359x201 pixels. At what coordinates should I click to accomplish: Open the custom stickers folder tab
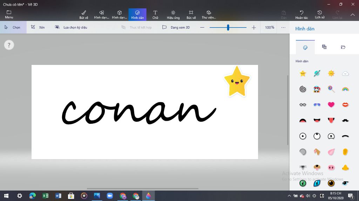(343, 47)
